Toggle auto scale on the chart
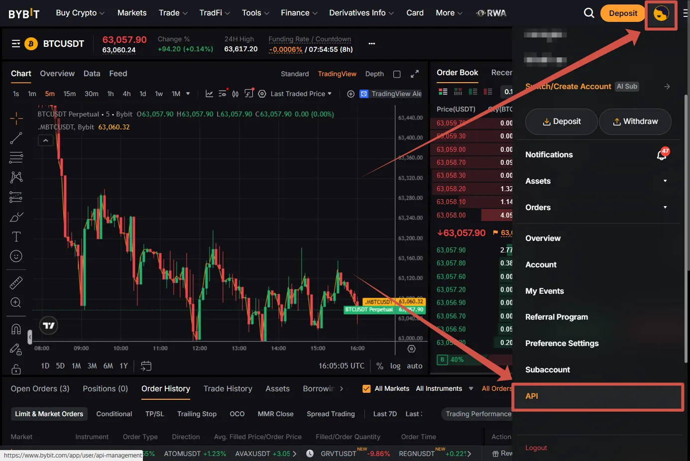The image size is (690, 461). (x=415, y=366)
